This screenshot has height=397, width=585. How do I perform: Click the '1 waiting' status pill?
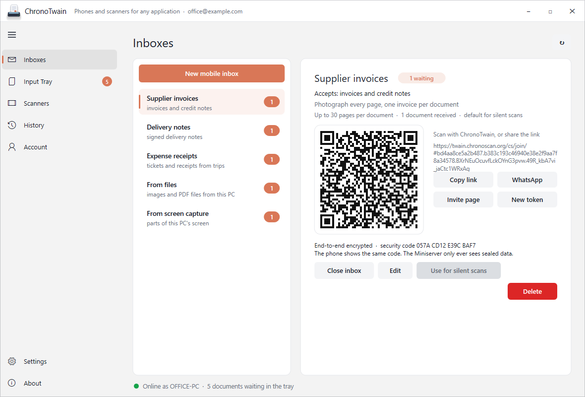(x=421, y=78)
